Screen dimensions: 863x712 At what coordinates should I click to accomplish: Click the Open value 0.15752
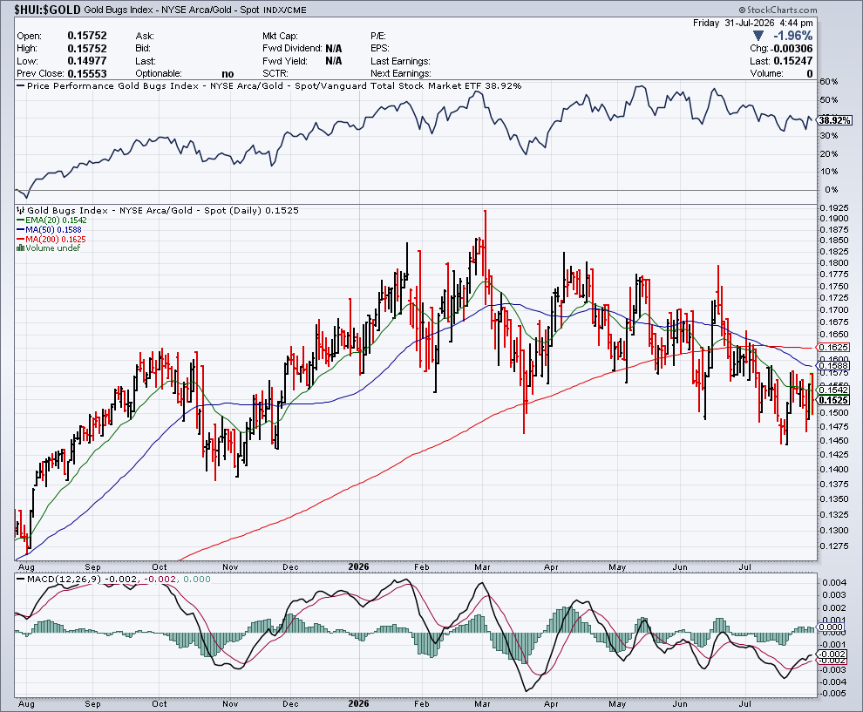coord(87,36)
